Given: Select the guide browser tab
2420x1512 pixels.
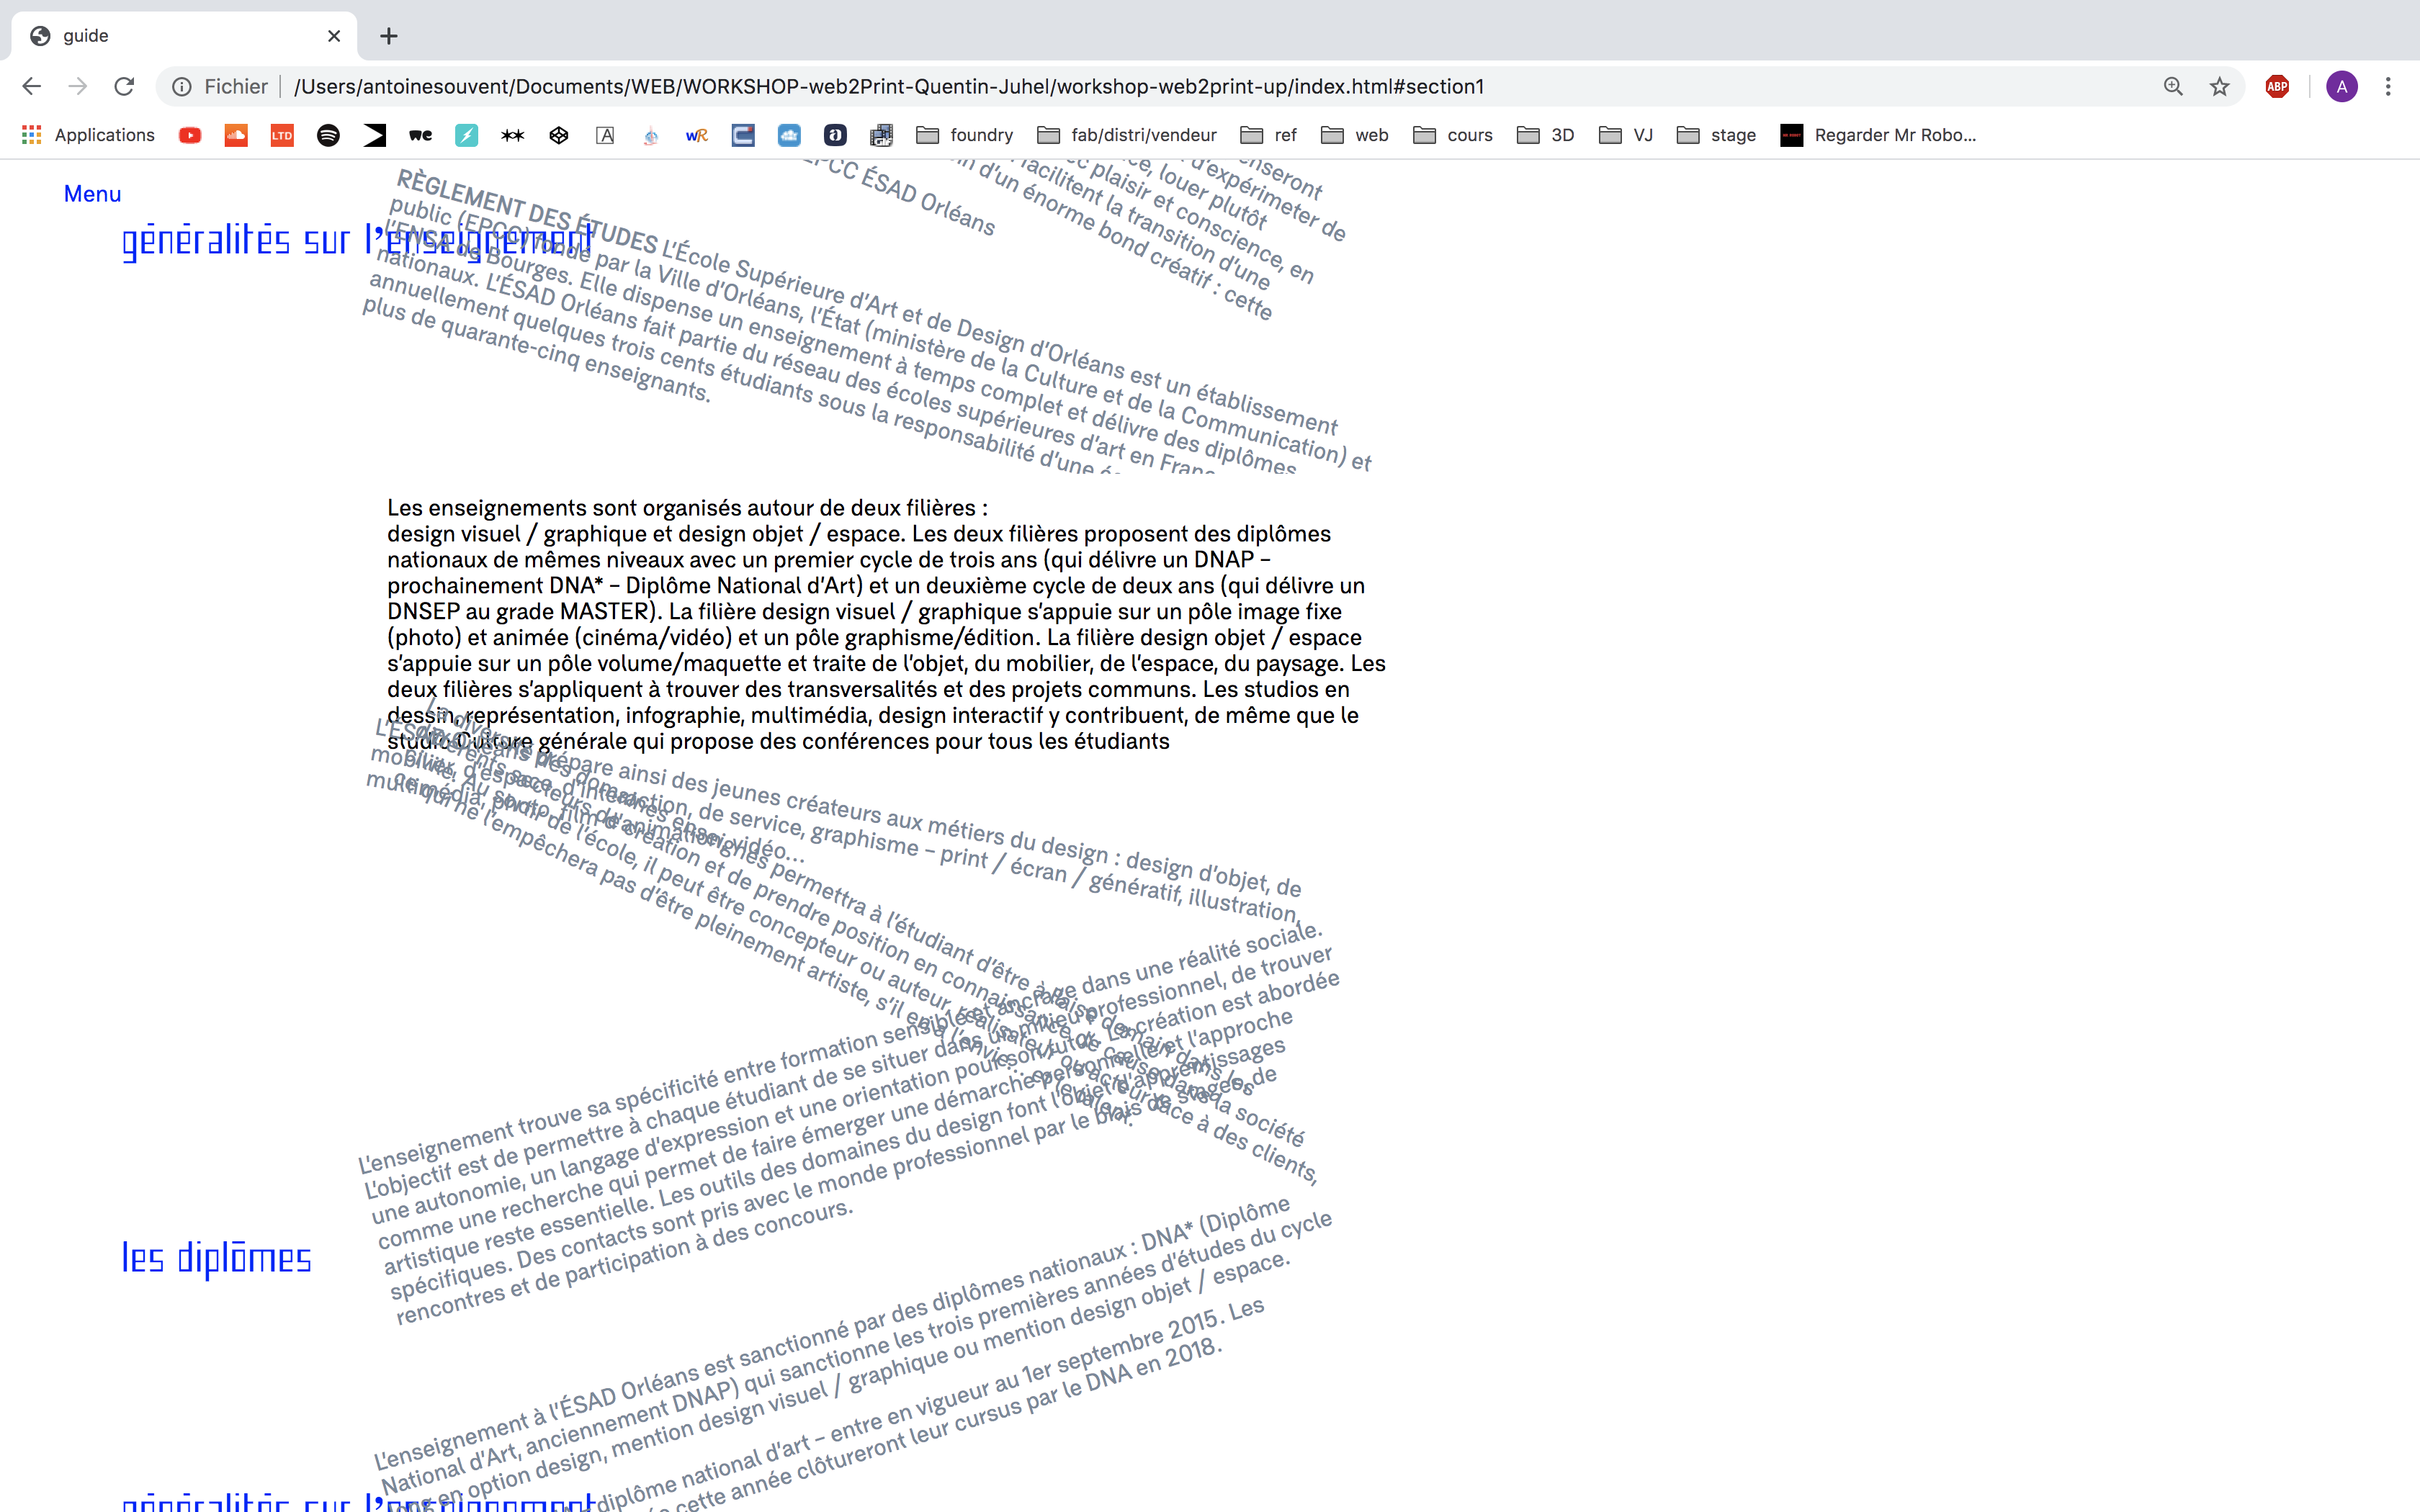Looking at the screenshot, I should (x=180, y=36).
